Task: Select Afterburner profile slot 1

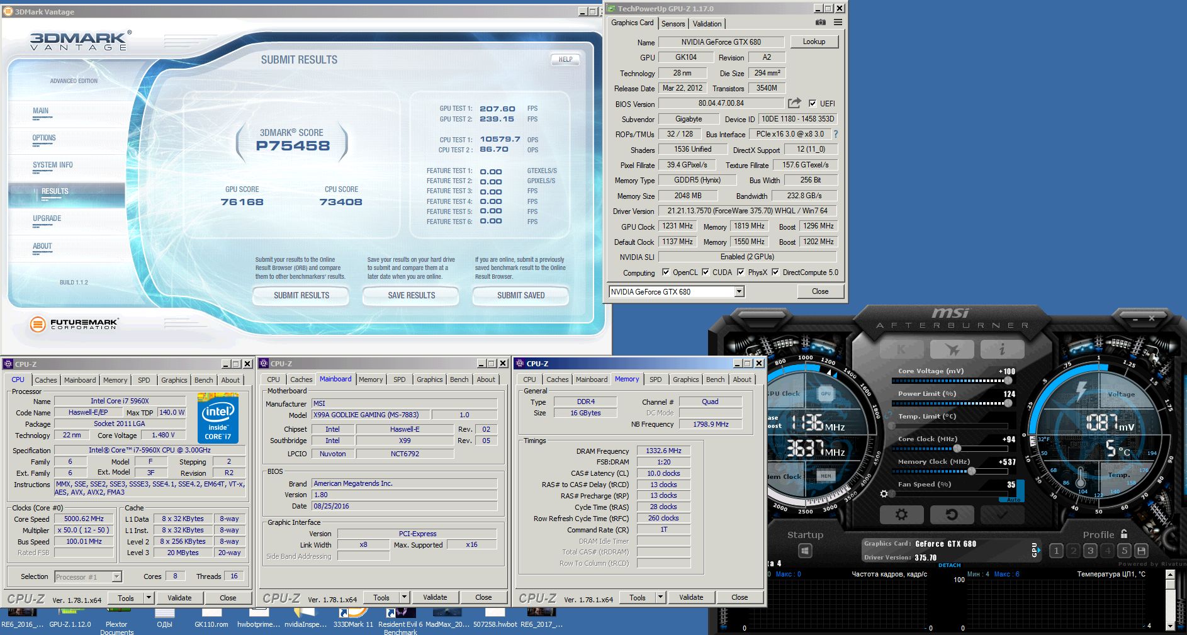Action: (1056, 551)
